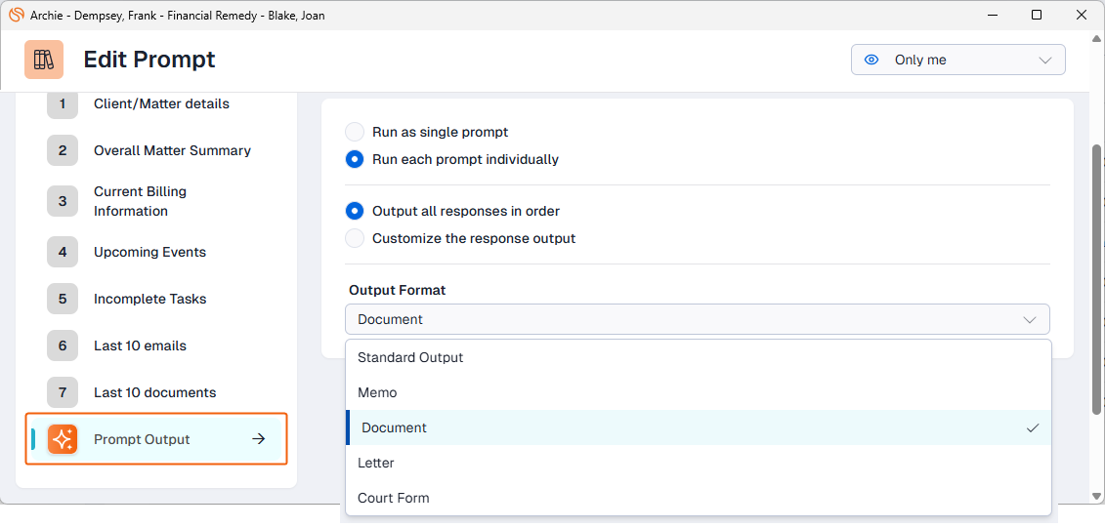Click the arrow icon on Prompt Output
The width and height of the screenshot is (1105, 528).
pyautogui.click(x=258, y=439)
